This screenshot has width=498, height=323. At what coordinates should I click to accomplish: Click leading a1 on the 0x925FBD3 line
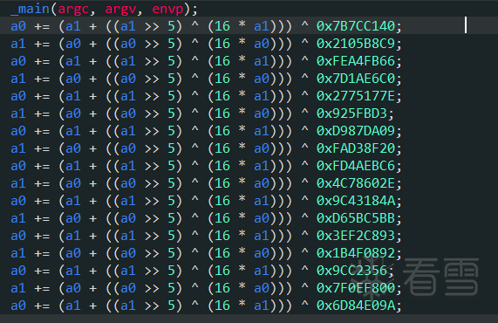coord(18,113)
